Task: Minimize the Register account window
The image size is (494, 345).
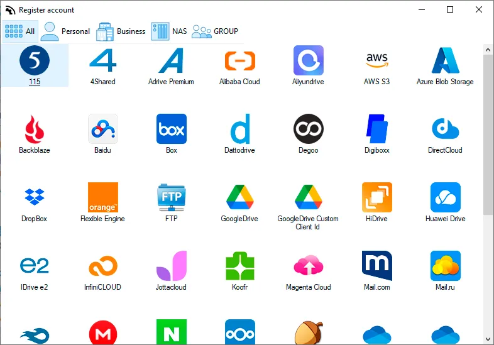Action: pyautogui.click(x=422, y=10)
